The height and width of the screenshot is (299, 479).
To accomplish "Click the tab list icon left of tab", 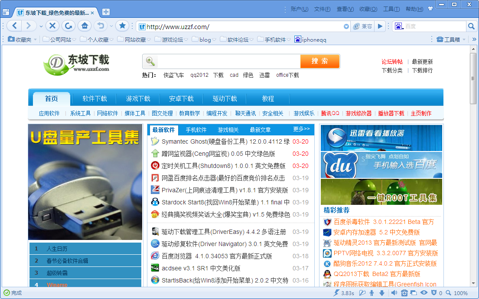I will point(6,13).
